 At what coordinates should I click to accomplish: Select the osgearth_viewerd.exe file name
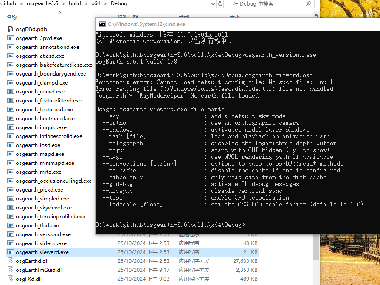click(42, 252)
